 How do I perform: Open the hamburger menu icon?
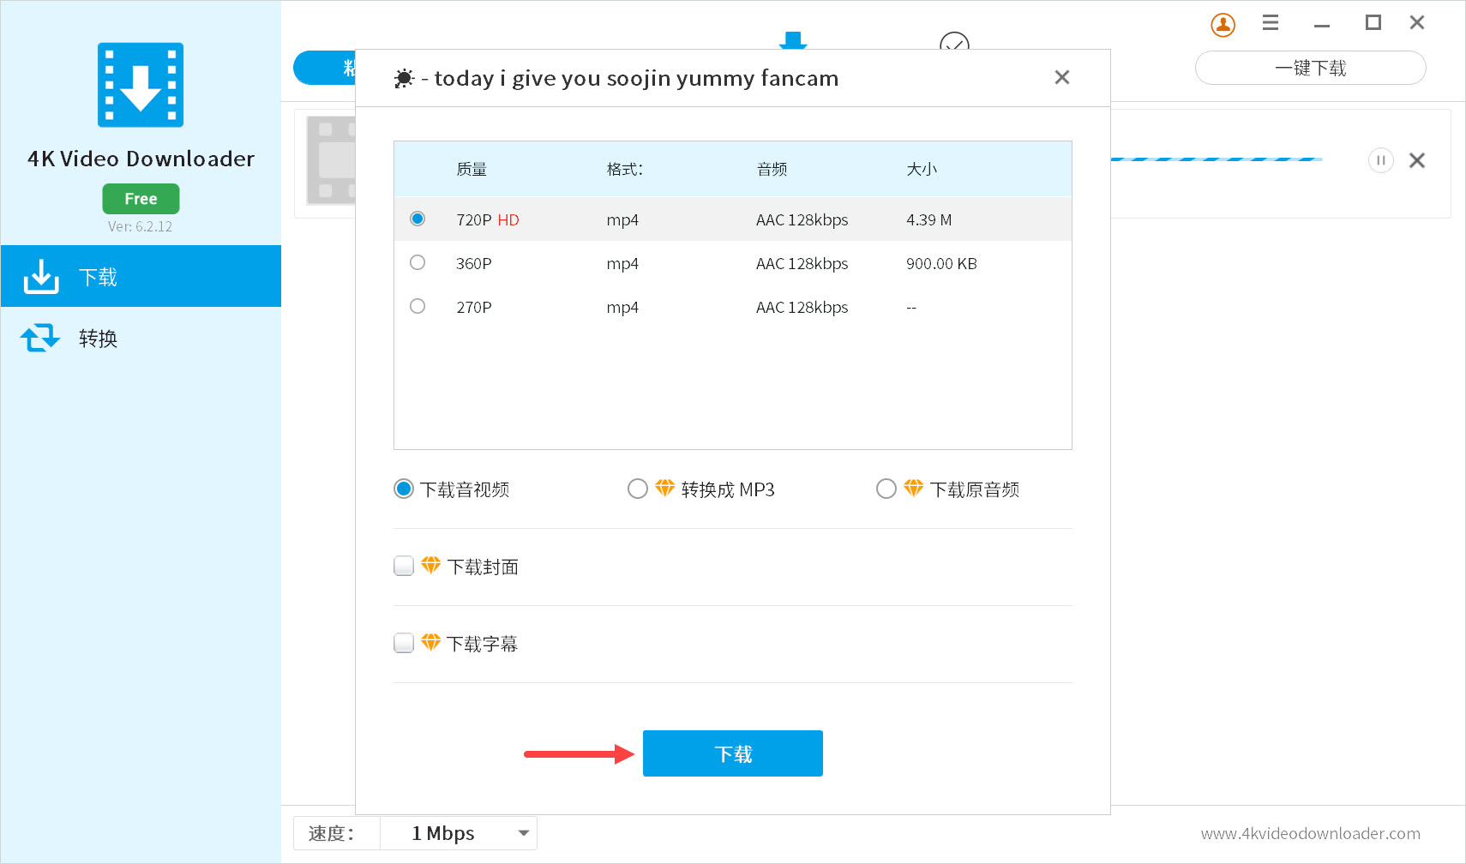point(1271,23)
